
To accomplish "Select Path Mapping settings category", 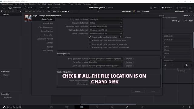I will [x=48, y=51].
